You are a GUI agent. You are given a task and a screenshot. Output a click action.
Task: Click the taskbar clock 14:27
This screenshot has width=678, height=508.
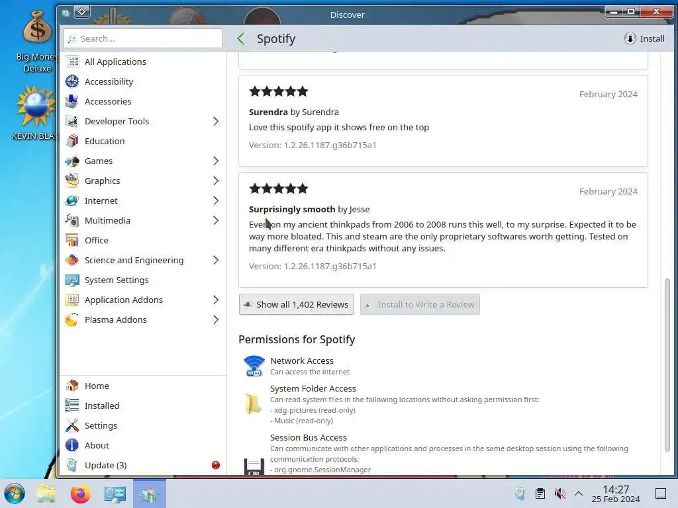click(616, 489)
